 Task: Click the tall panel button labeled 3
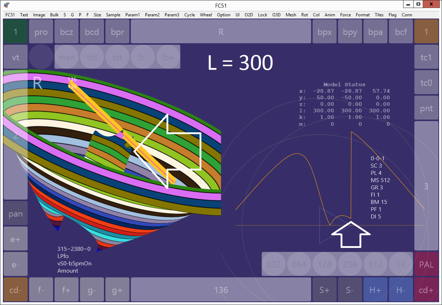(x=426, y=186)
